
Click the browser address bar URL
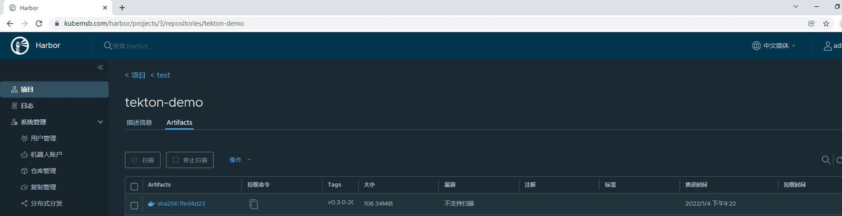pos(154,23)
